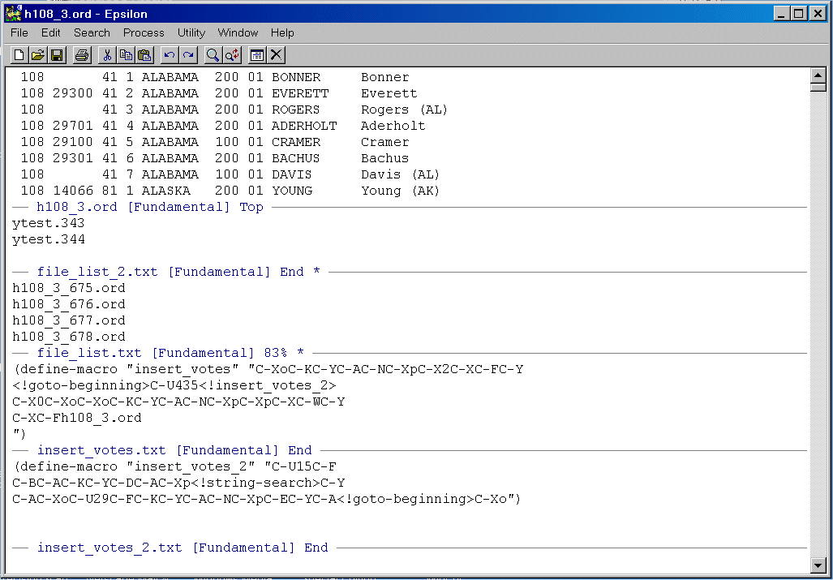Open the File menu
833x580 pixels.
19,32
